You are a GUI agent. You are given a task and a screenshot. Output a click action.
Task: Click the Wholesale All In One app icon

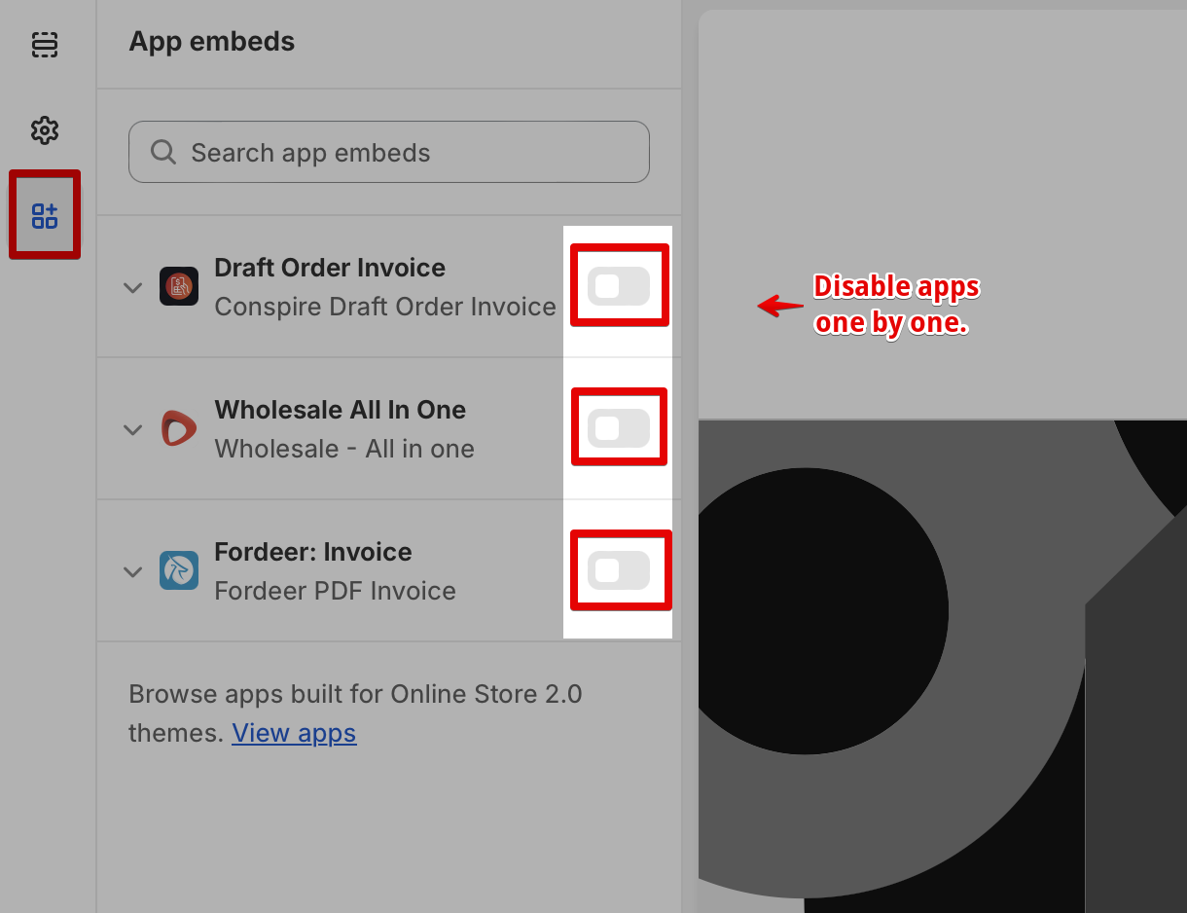pos(179,428)
